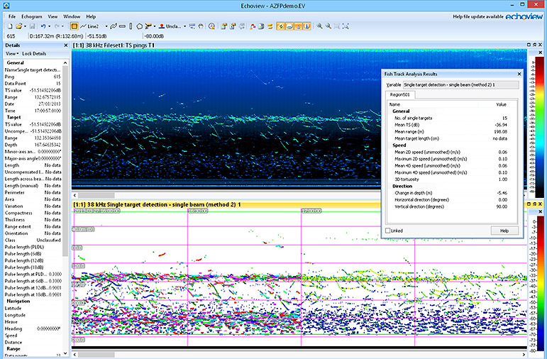Screen dimensions: 547x359
Task: Toggle the third orange highlighted display button
Action: tap(298, 26)
